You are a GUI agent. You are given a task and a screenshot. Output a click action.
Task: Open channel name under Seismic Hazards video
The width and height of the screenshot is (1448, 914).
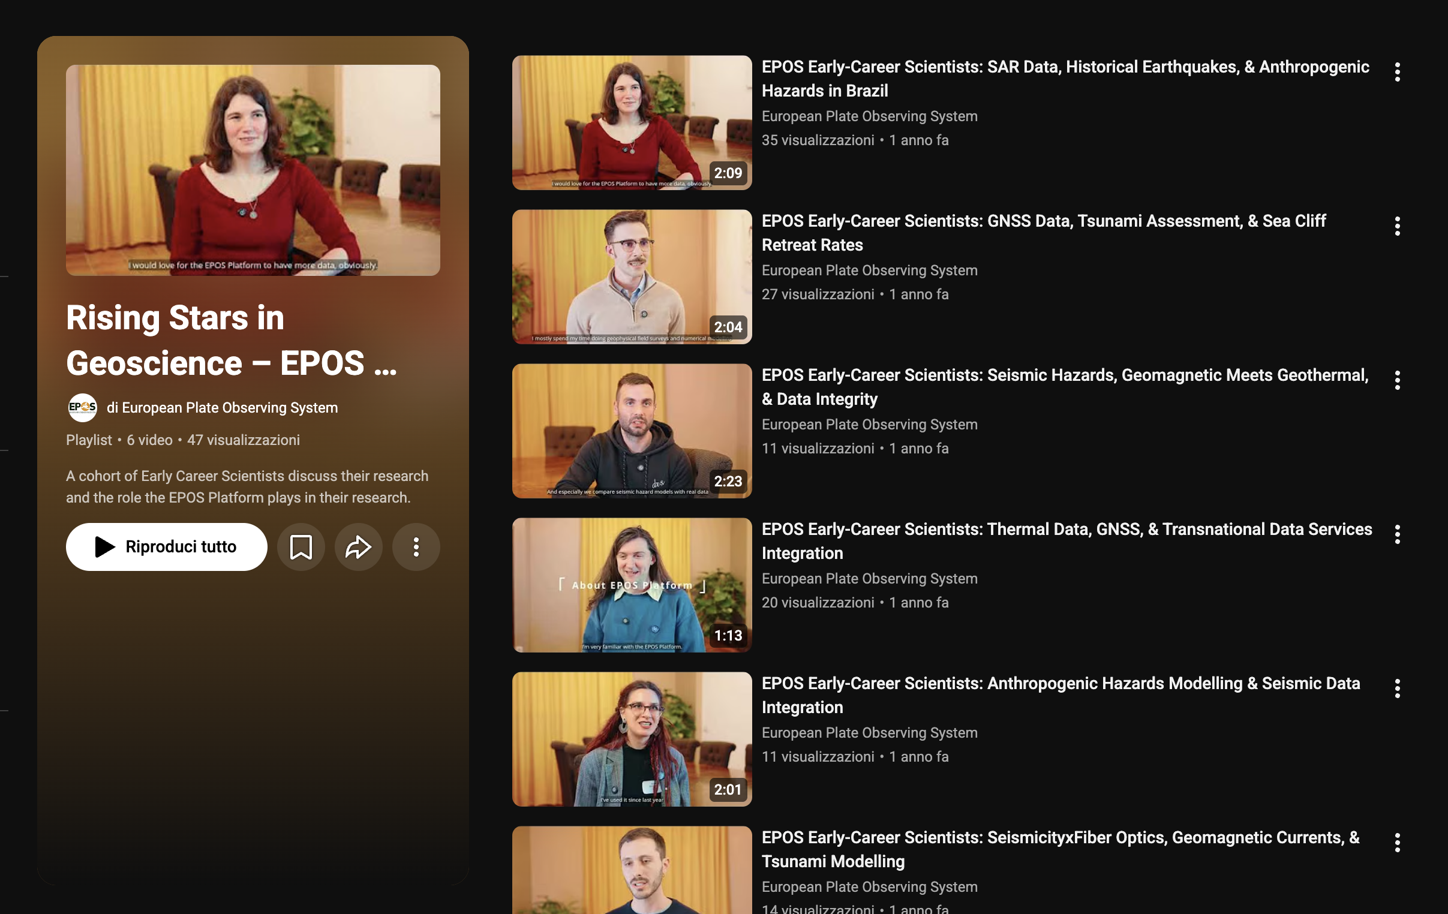(870, 424)
